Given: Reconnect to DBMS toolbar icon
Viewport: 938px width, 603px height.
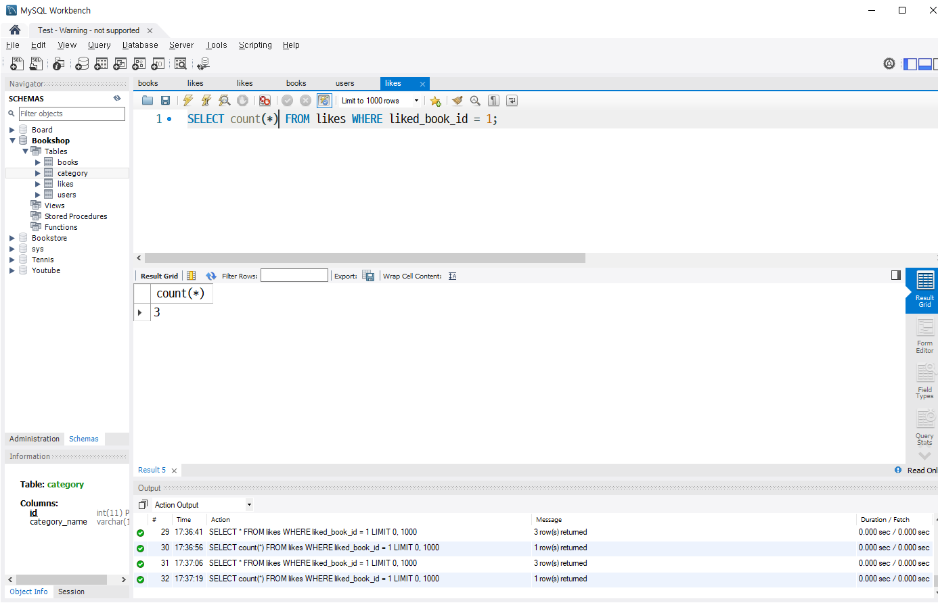Looking at the screenshot, I should [x=203, y=64].
